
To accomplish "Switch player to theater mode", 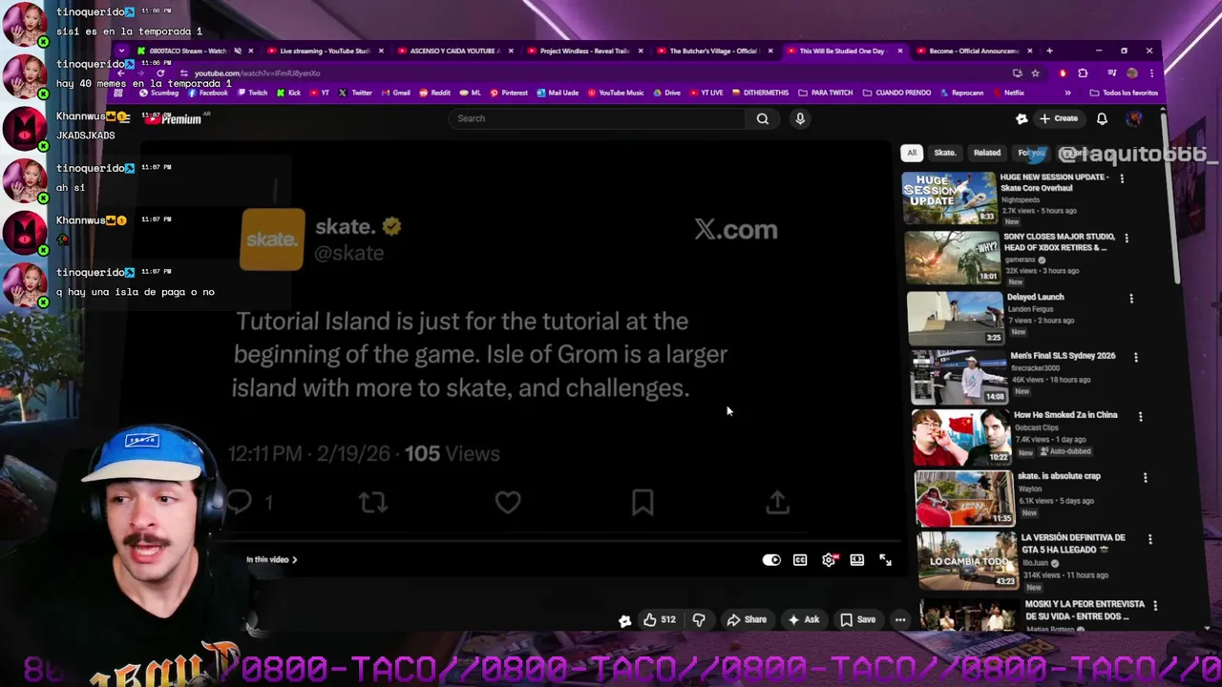I will (857, 560).
